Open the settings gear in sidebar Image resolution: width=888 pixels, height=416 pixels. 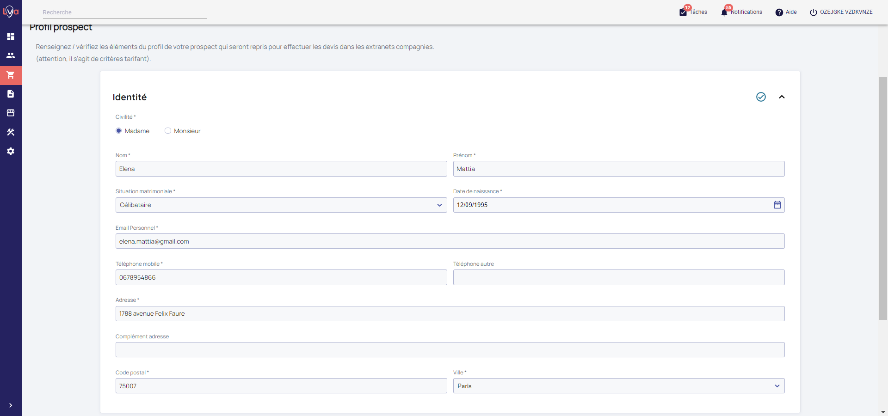(11, 151)
